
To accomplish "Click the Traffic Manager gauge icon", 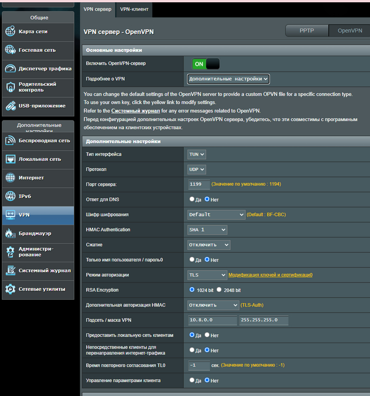I will (11, 69).
